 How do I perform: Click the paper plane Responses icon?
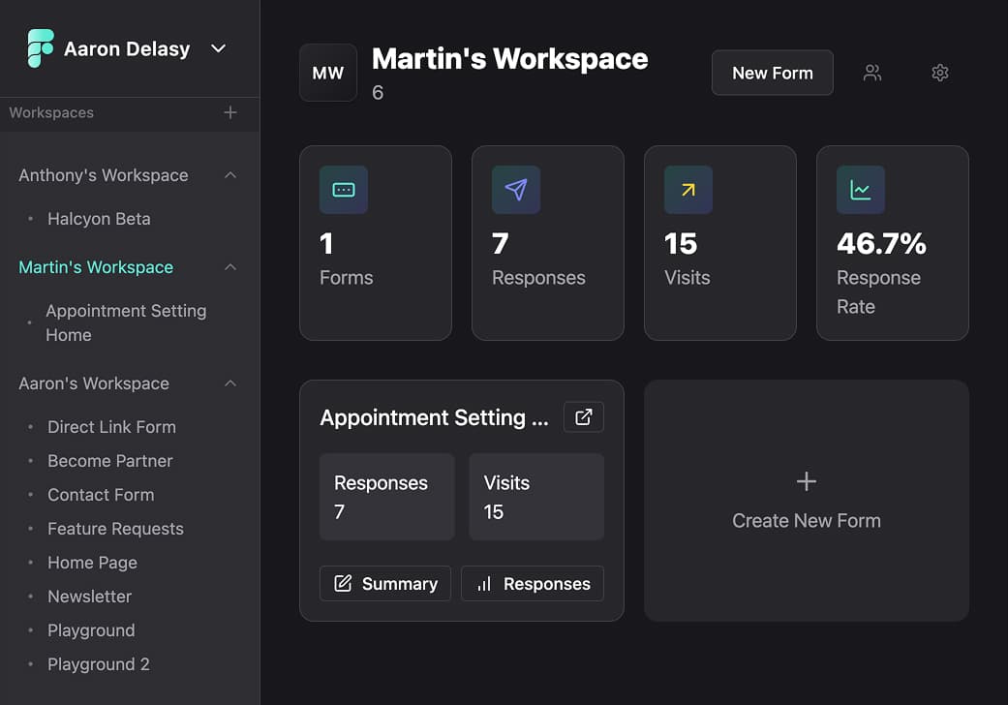pos(515,190)
